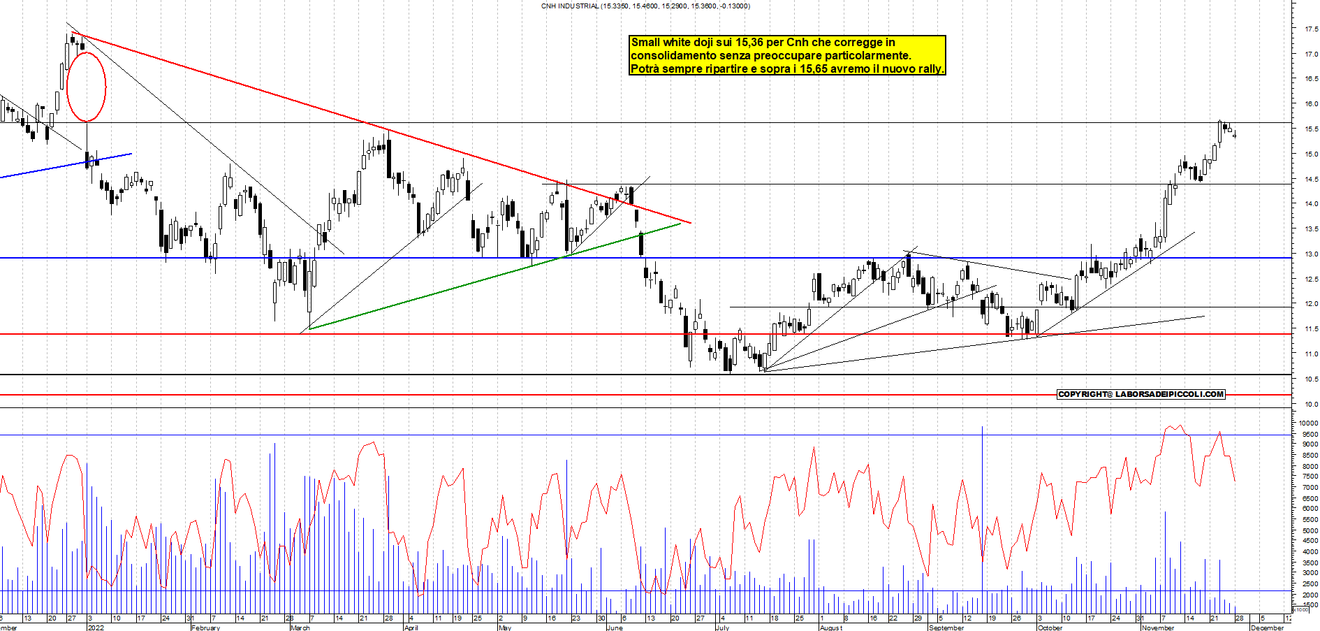Click the 10000 volume axis label
Viewport: 1320px width, 631px height.
[1308, 423]
